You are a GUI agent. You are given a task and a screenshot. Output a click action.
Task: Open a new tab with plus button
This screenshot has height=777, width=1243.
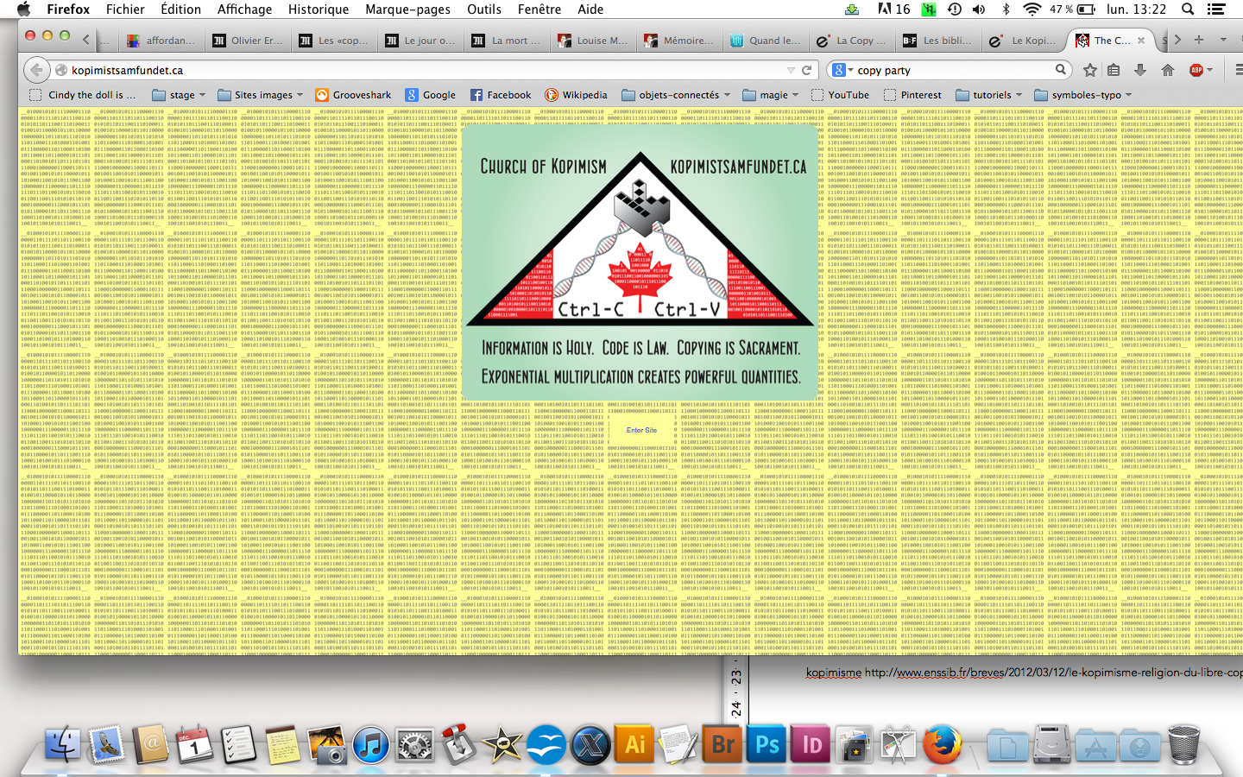click(1199, 40)
